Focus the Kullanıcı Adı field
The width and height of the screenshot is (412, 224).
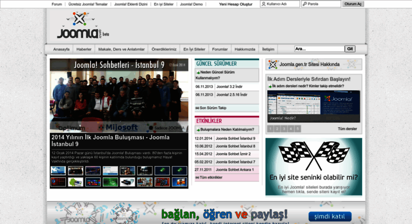coord(280,4)
